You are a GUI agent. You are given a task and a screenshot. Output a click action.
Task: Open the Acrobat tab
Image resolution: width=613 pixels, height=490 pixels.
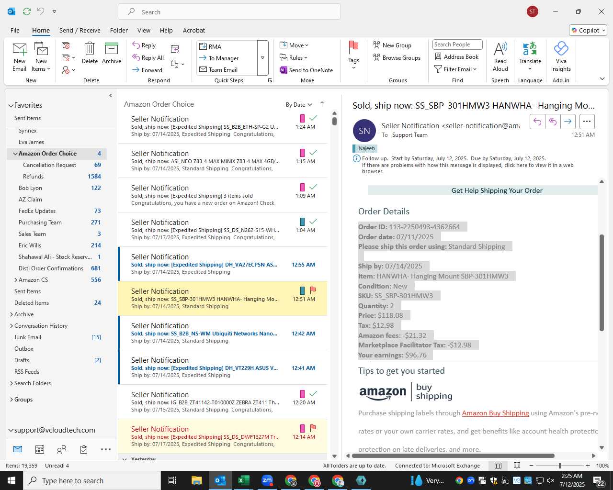tap(194, 30)
